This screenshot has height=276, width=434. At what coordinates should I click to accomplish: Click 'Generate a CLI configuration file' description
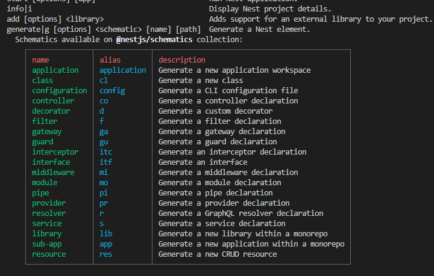click(228, 91)
